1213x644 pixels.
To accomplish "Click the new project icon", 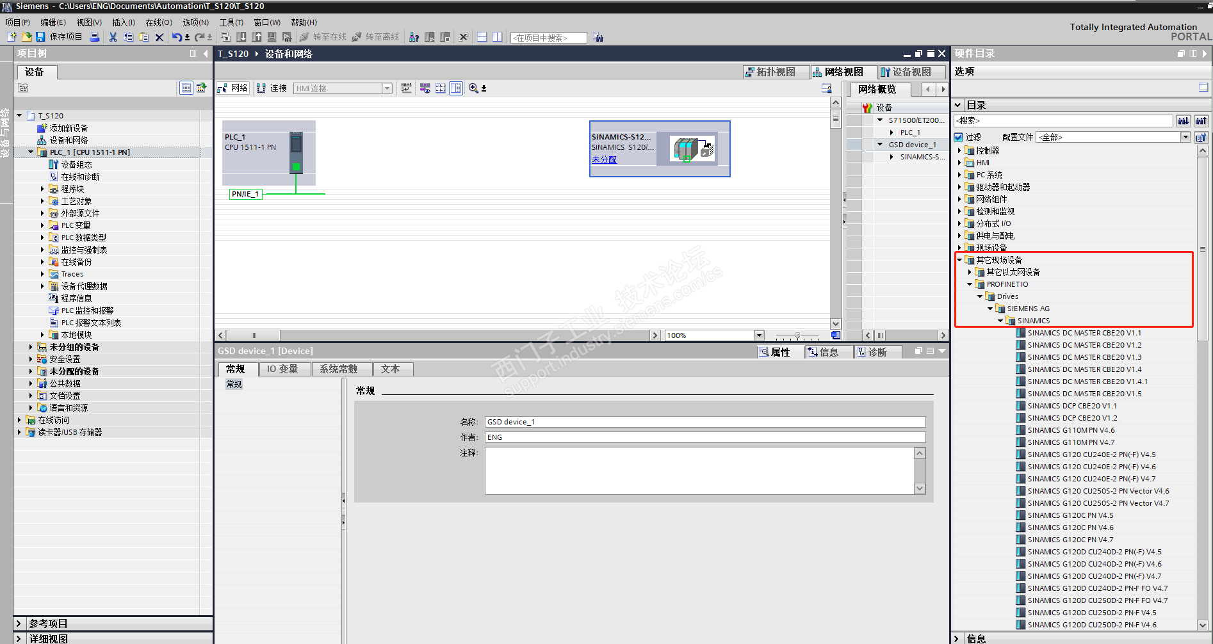I will pyautogui.click(x=12, y=37).
